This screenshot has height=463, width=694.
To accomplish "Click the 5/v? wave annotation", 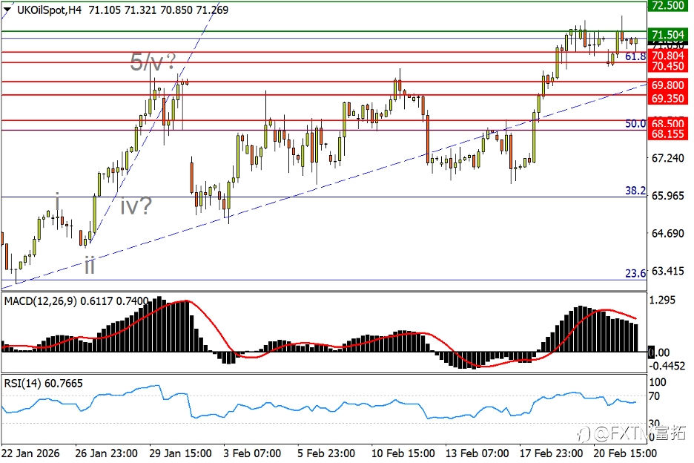I will tap(153, 62).
